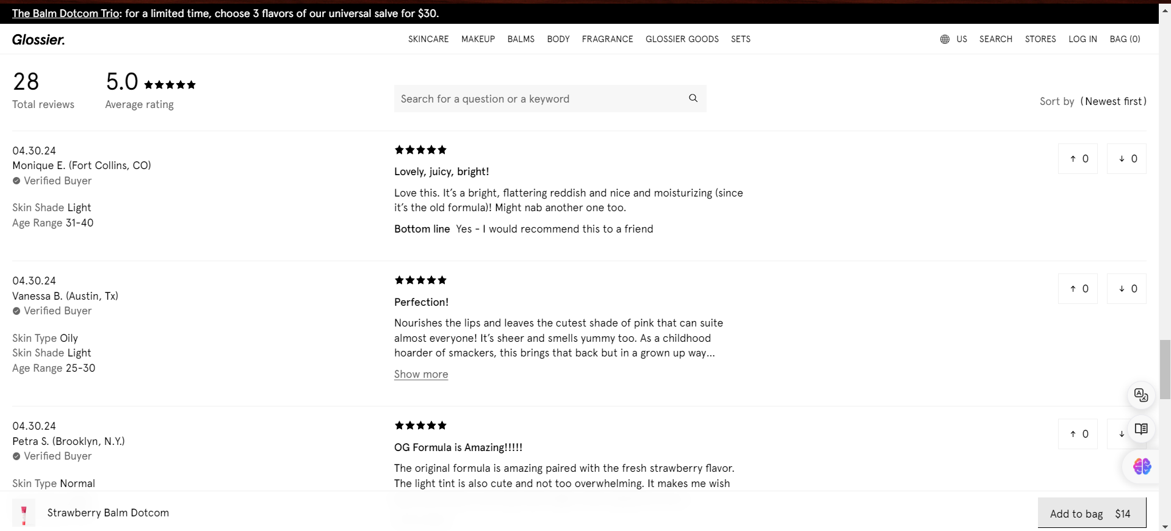Upvote Vanessa B.'s review
The width and height of the screenshot is (1171, 531).
1078,289
